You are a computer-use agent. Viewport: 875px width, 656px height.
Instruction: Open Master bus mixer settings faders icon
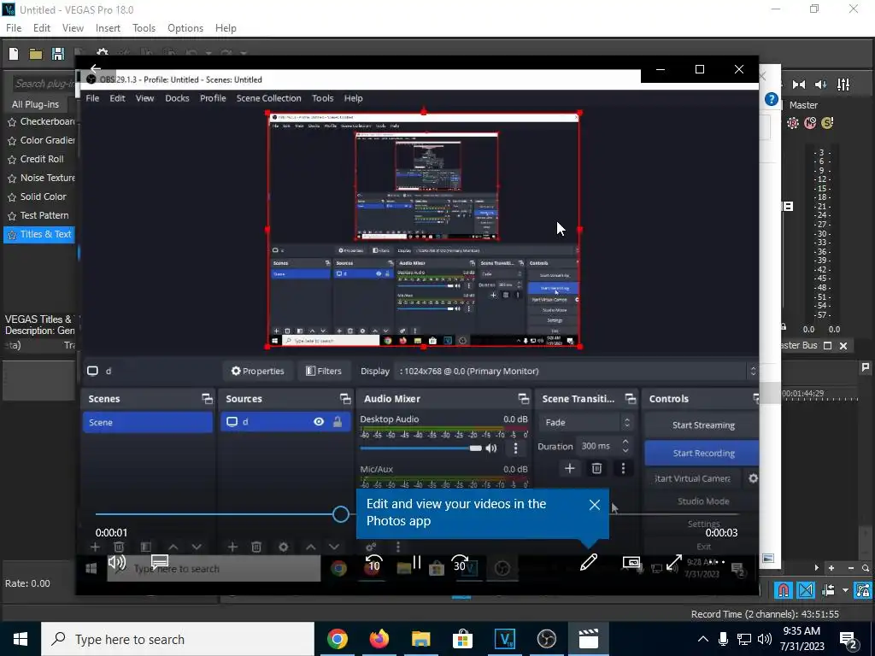pyautogui.click(x=843, y=85)
